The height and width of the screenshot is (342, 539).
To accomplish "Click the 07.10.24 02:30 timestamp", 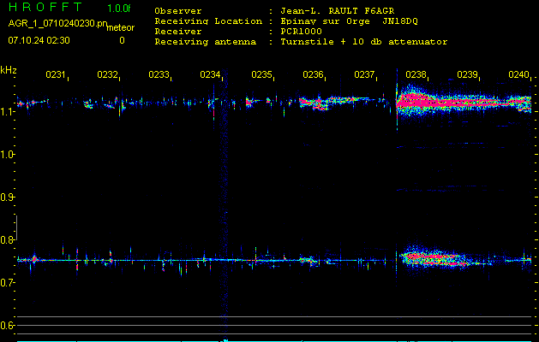I will [39, 40].
